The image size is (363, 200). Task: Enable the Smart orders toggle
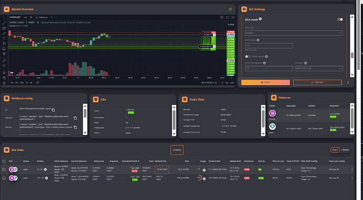pyautogui.click(x=248, y=56)
